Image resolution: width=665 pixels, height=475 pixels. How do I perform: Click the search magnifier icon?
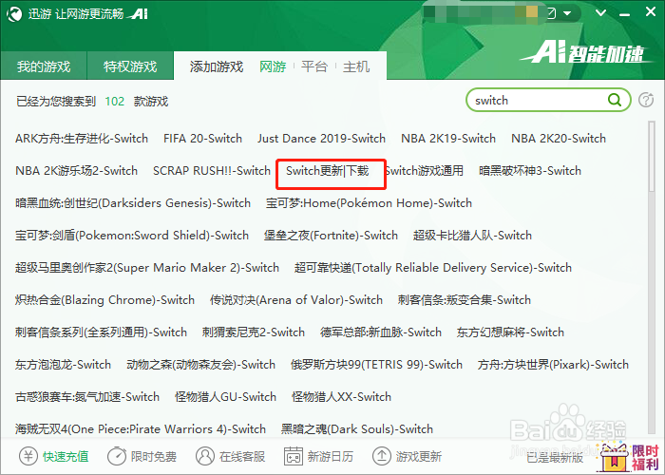(615, 100)
